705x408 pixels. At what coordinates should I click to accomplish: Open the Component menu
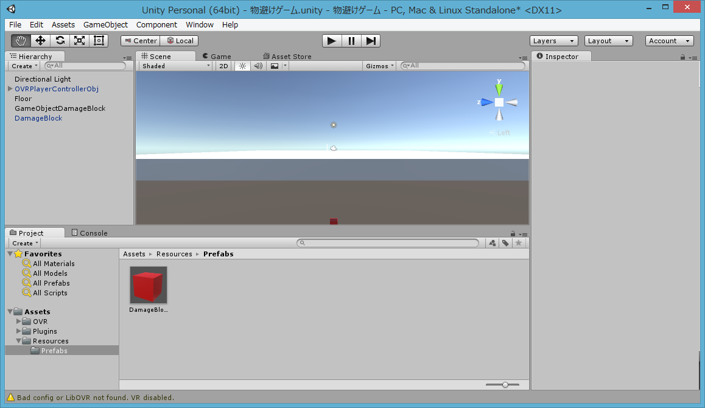[x=156, y=25]
